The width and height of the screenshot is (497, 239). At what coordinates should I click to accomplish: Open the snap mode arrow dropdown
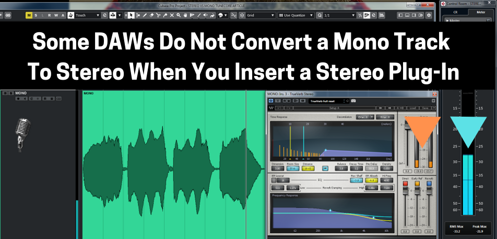click(x=120, y=15)
